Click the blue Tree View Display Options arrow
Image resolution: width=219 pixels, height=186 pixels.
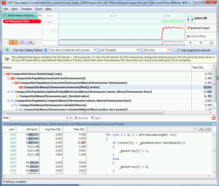[46, 50]
